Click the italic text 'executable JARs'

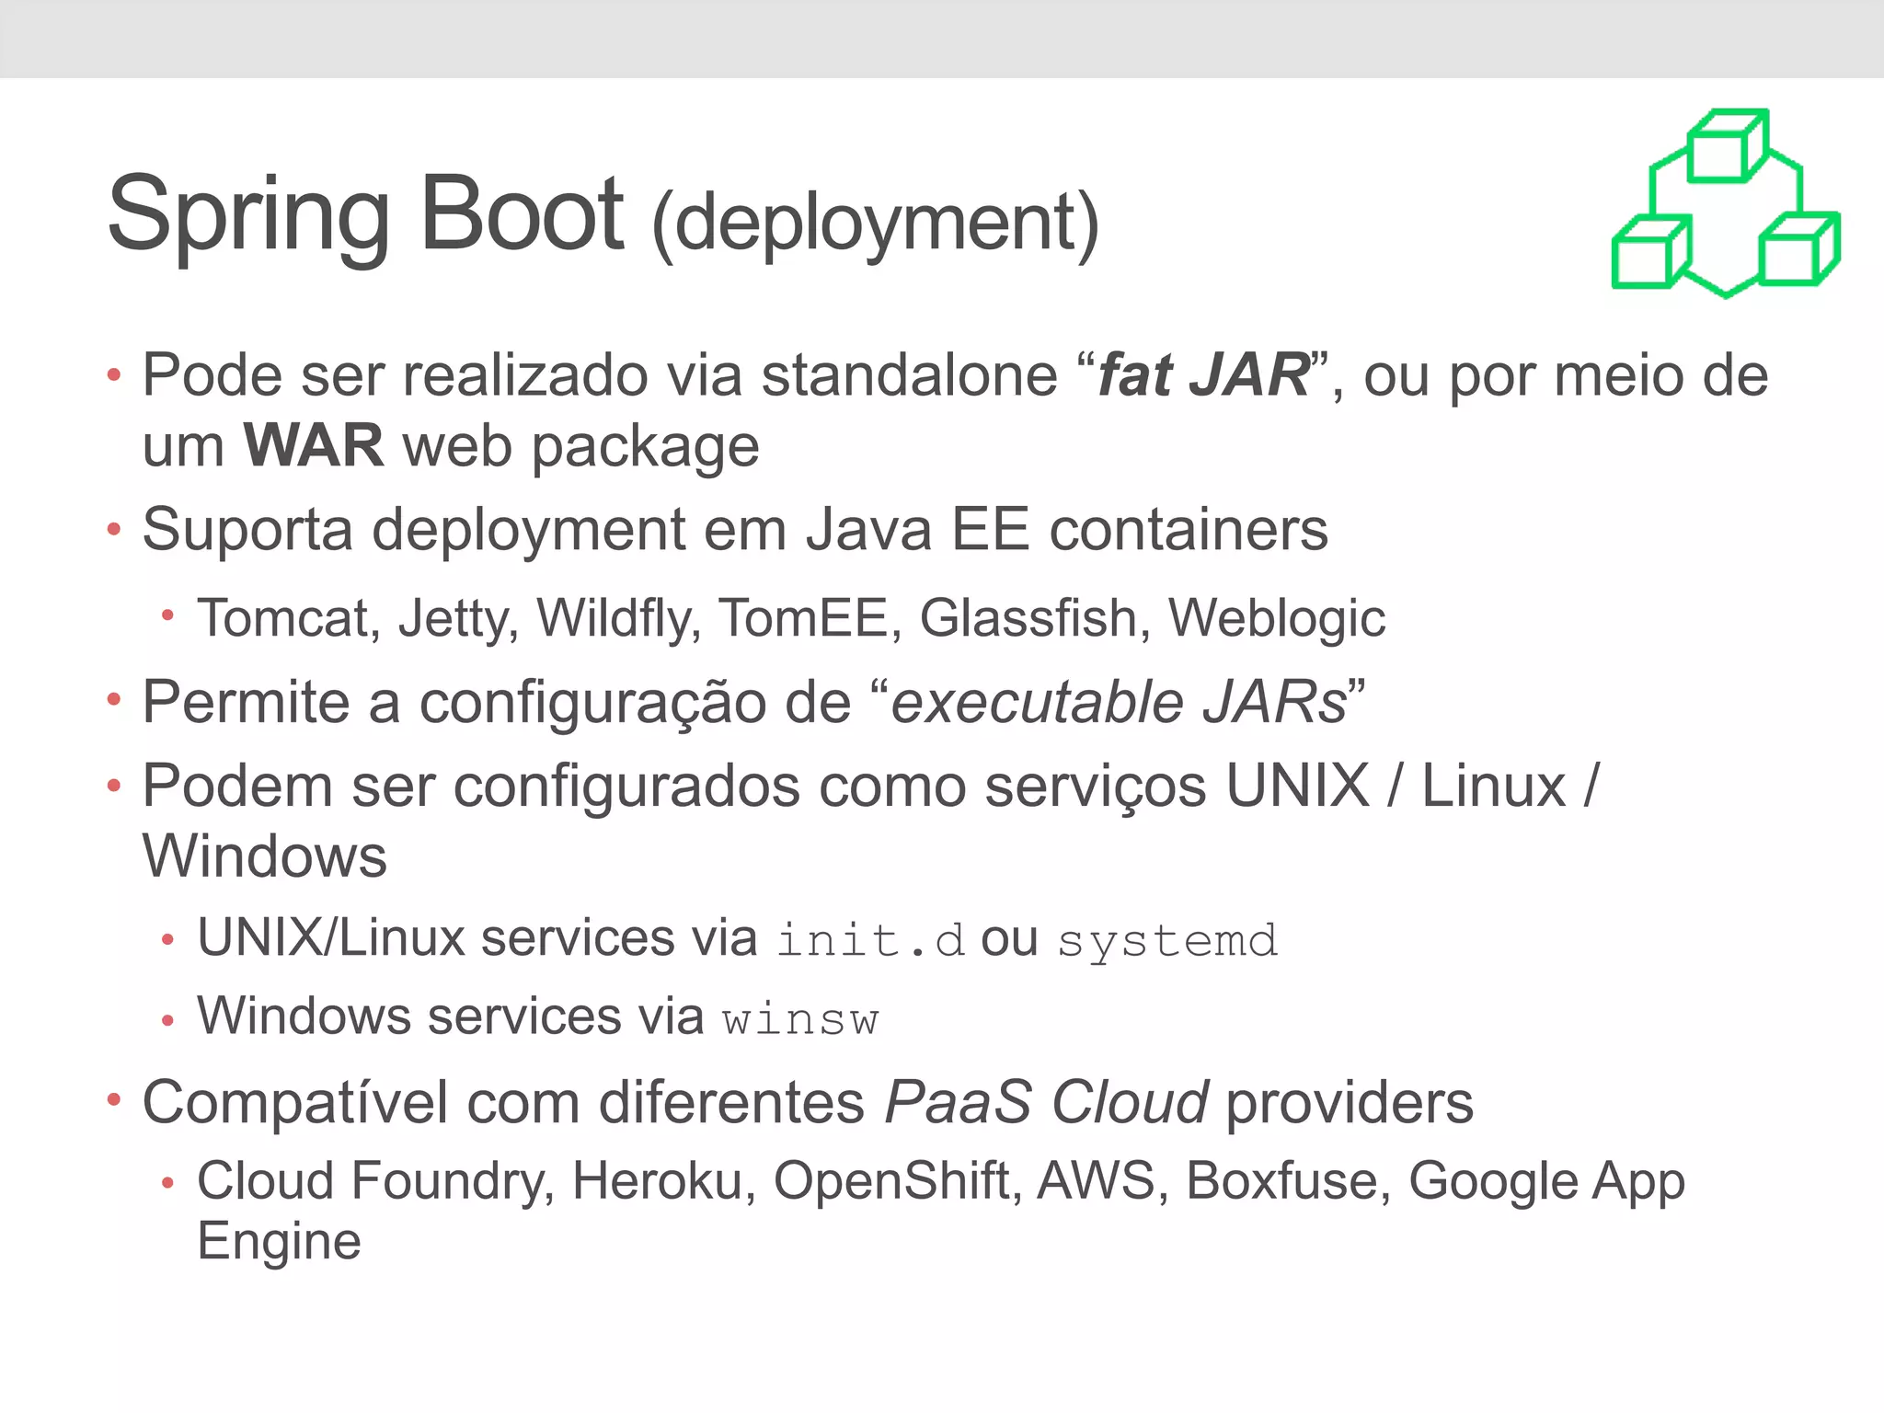pyautogui.click(x=1120, y=702)
